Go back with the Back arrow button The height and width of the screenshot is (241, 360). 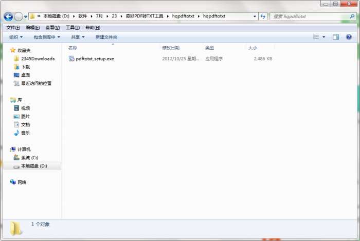[x=8, y=16]
